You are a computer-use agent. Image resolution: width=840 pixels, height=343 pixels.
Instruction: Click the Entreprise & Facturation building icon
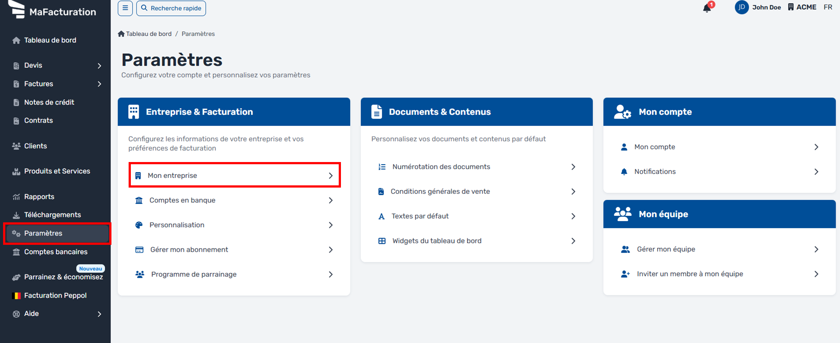pyautogui.click(x=133, y=112)
